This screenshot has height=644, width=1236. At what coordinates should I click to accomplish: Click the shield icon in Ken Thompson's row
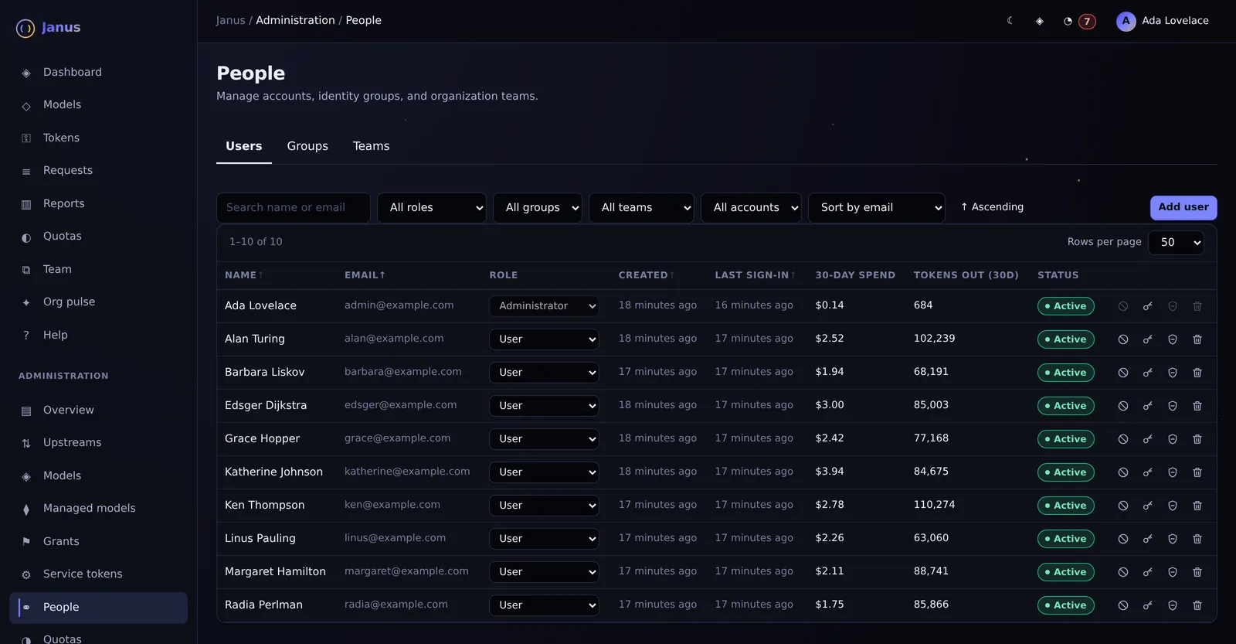(x=1173, y=506)
